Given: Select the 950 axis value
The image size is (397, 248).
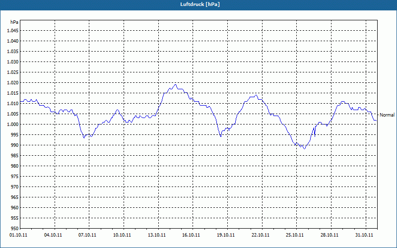Looking at the screenshot, I should coord(15,228).
